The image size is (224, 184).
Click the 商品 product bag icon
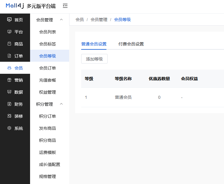click(9, 44)
